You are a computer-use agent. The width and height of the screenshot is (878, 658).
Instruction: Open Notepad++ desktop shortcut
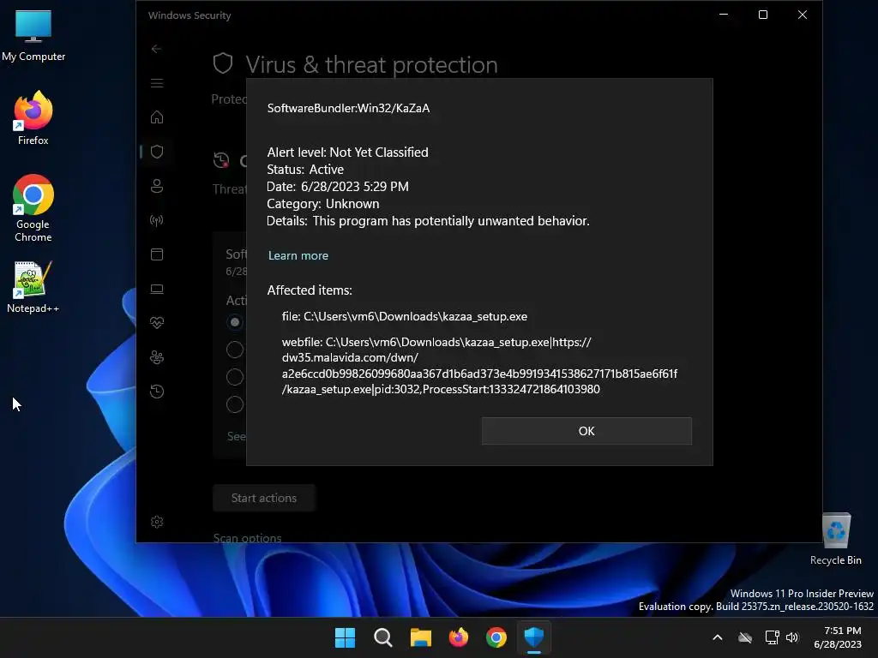pyautogui.click(x=33, y=288)
